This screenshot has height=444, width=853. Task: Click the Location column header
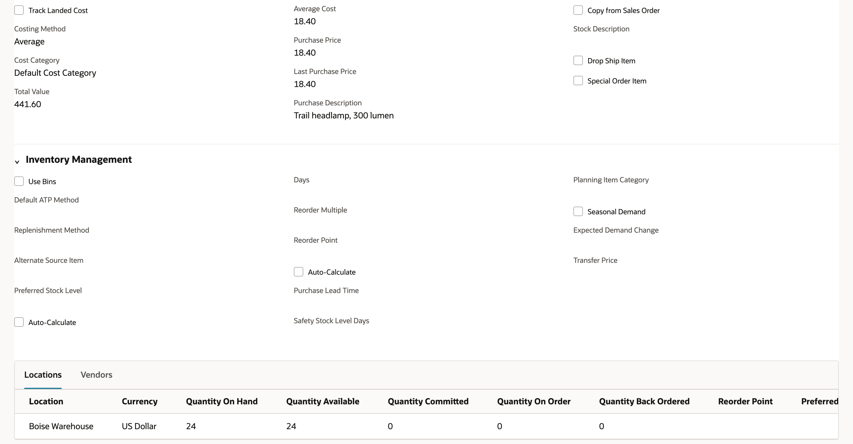pyautogui.click(x=46, y=401)
